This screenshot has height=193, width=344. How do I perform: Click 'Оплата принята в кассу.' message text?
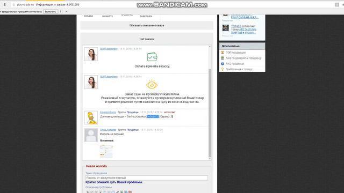click(x=152, y=66)
